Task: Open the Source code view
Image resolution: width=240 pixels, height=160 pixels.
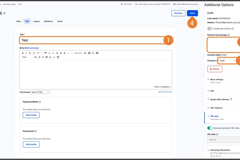Action: click(x=78, y=53)
